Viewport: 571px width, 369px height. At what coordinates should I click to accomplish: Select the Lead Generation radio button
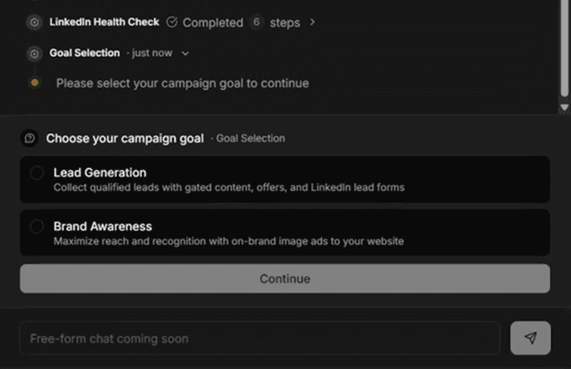pyautogui.click(x=37, y=173)
